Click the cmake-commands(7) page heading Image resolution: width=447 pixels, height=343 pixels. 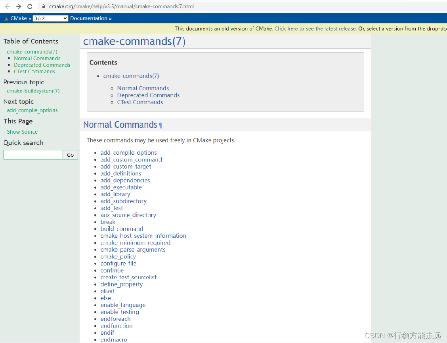[134, 41]
